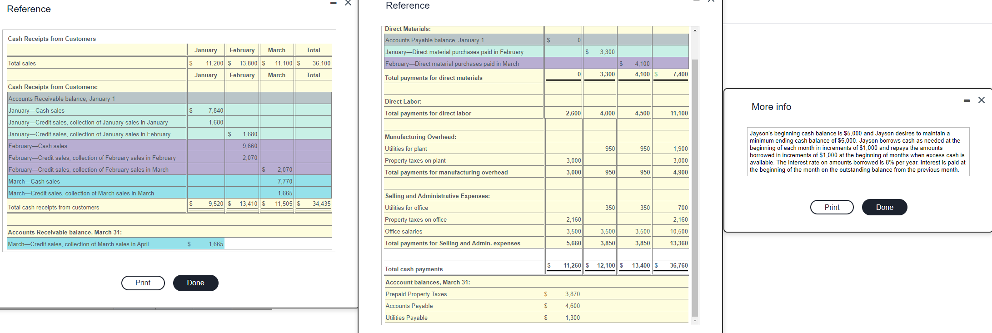The height and width of the screenshot is (333, 992).
Task: Select Accounts Payable value 4,600
Action: (x=573, y=306)
